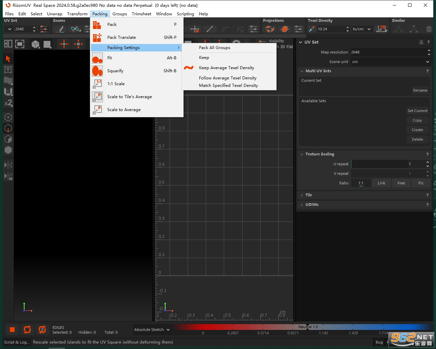Open the Absolute Stretch dropdown
The width and height of the screenshot is (436, 349).
[x=152, y=330]
